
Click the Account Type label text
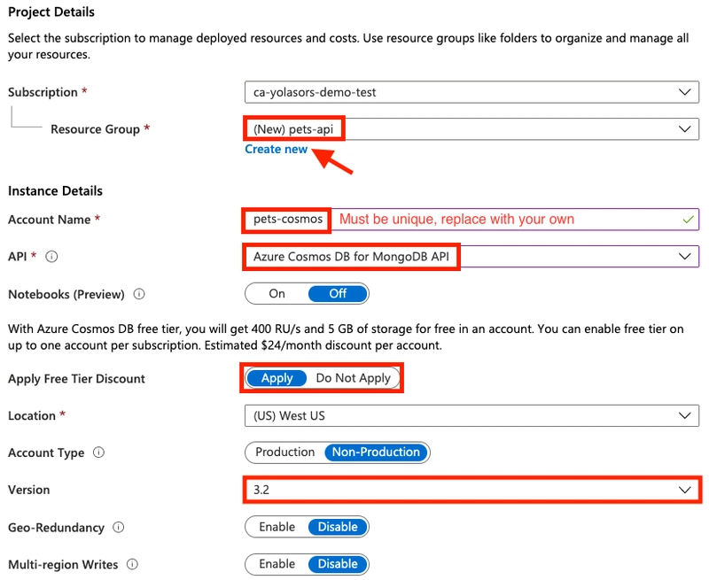click(x=46, y=452)
